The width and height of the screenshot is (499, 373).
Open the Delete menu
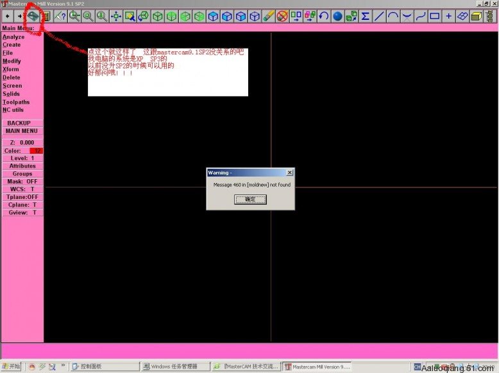pos(11,77)
